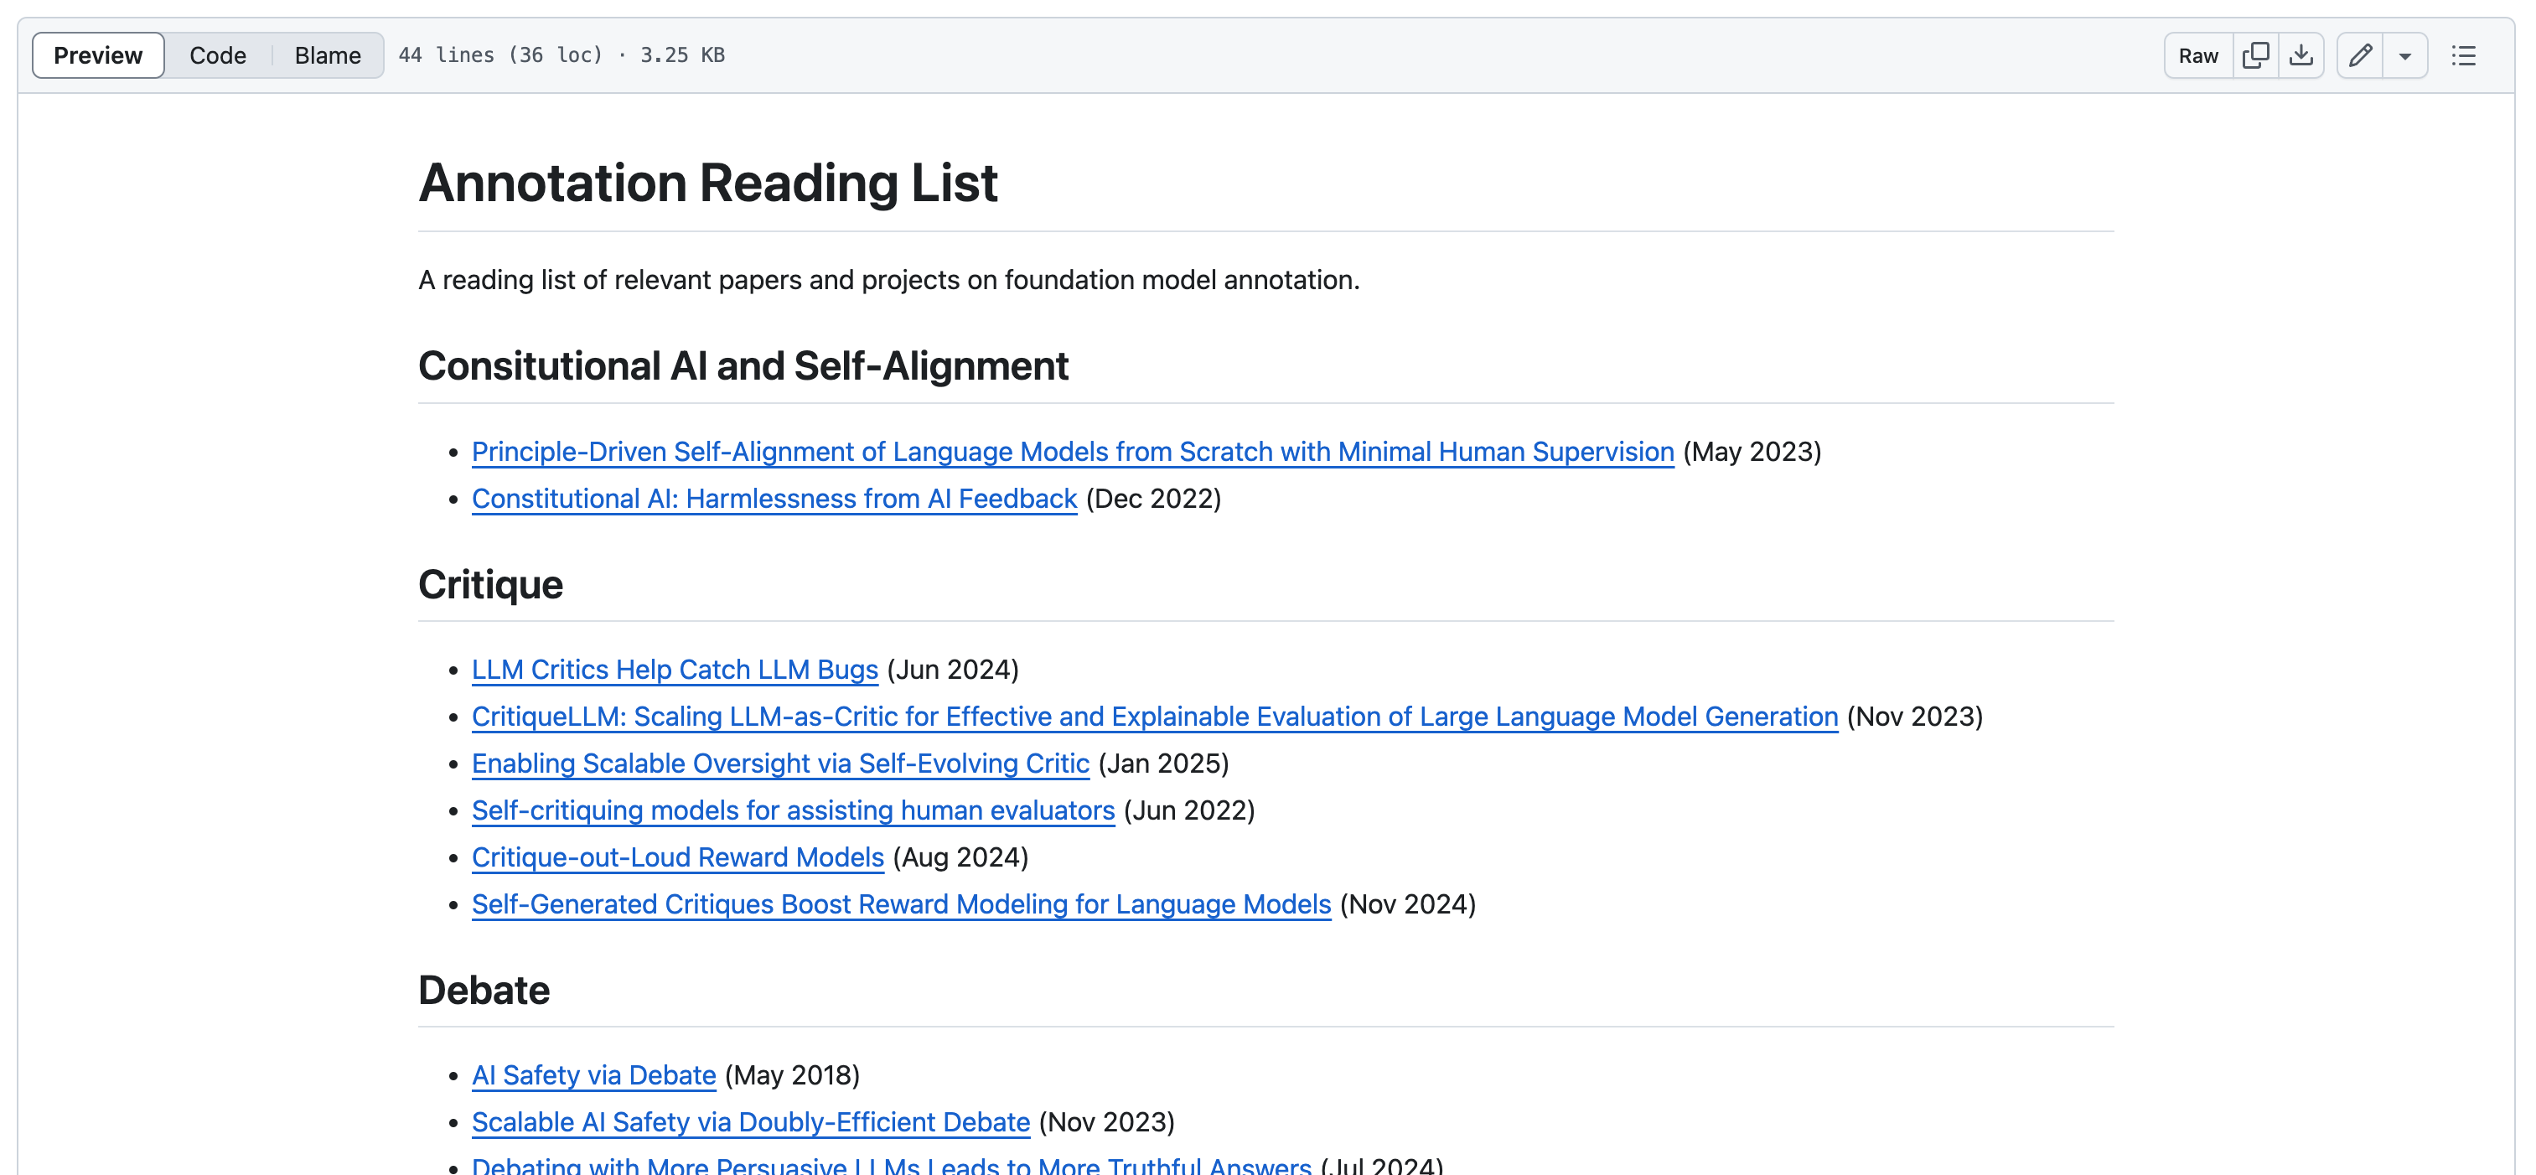Open LLM Critics Help Catch LLM Bugs
The width and height of the screenshot is (2536, 1175).
[x=675, y=670]
